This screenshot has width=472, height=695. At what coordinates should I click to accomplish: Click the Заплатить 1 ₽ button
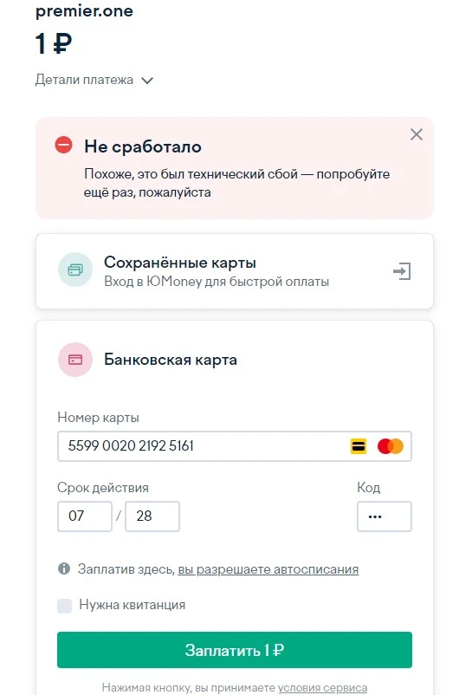coord(234,650)
